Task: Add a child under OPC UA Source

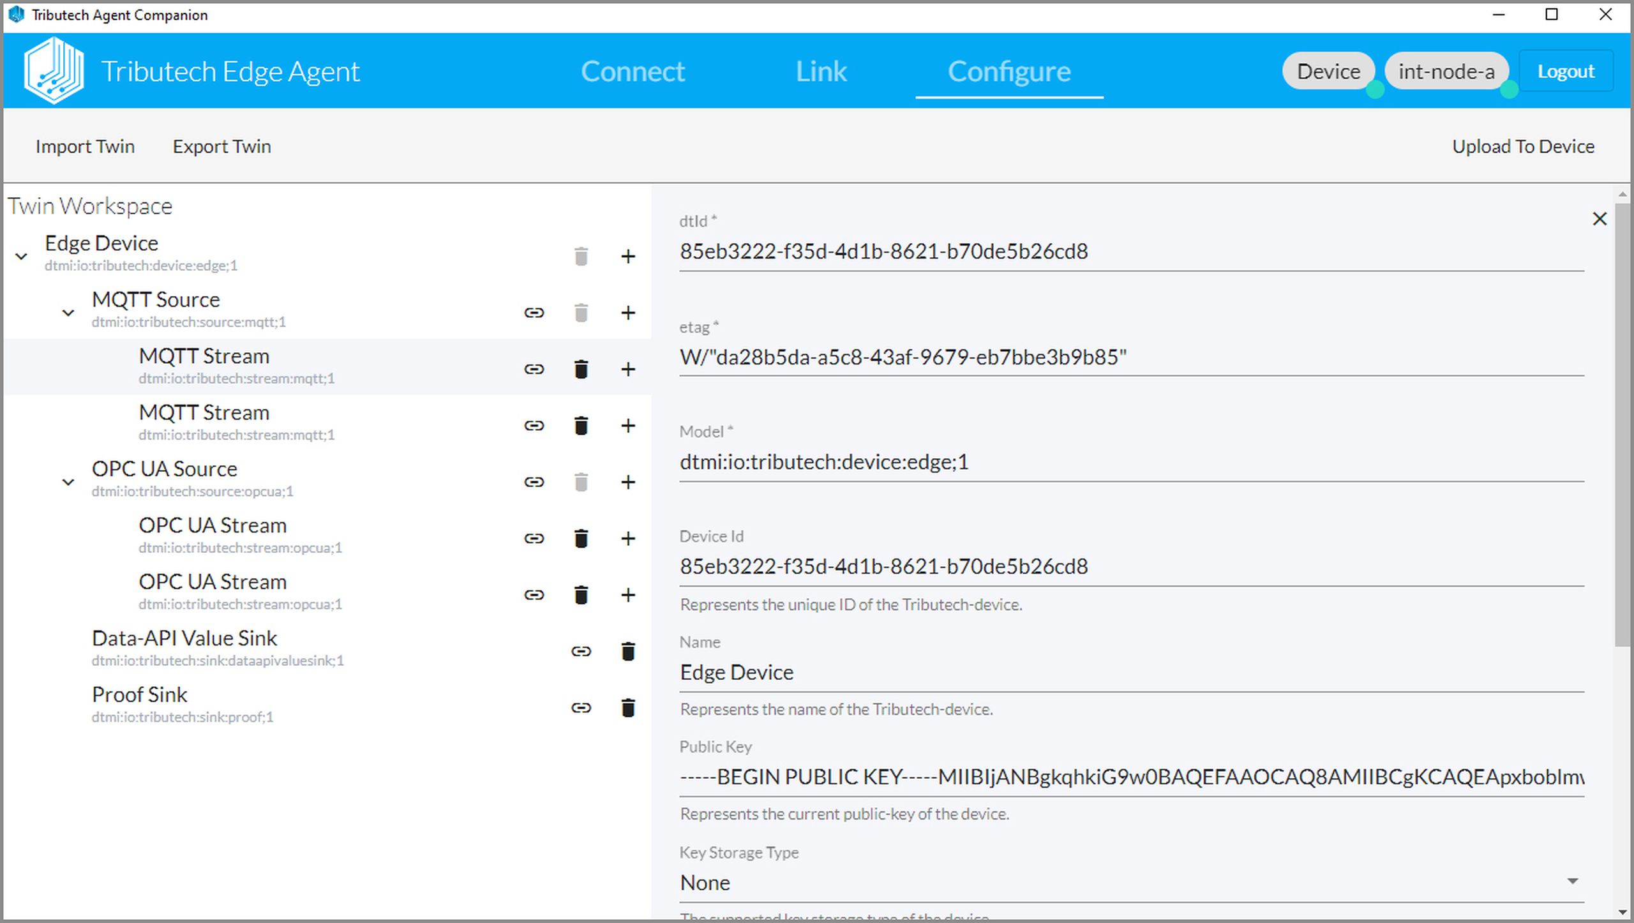Action: click(x=628, y=482)
